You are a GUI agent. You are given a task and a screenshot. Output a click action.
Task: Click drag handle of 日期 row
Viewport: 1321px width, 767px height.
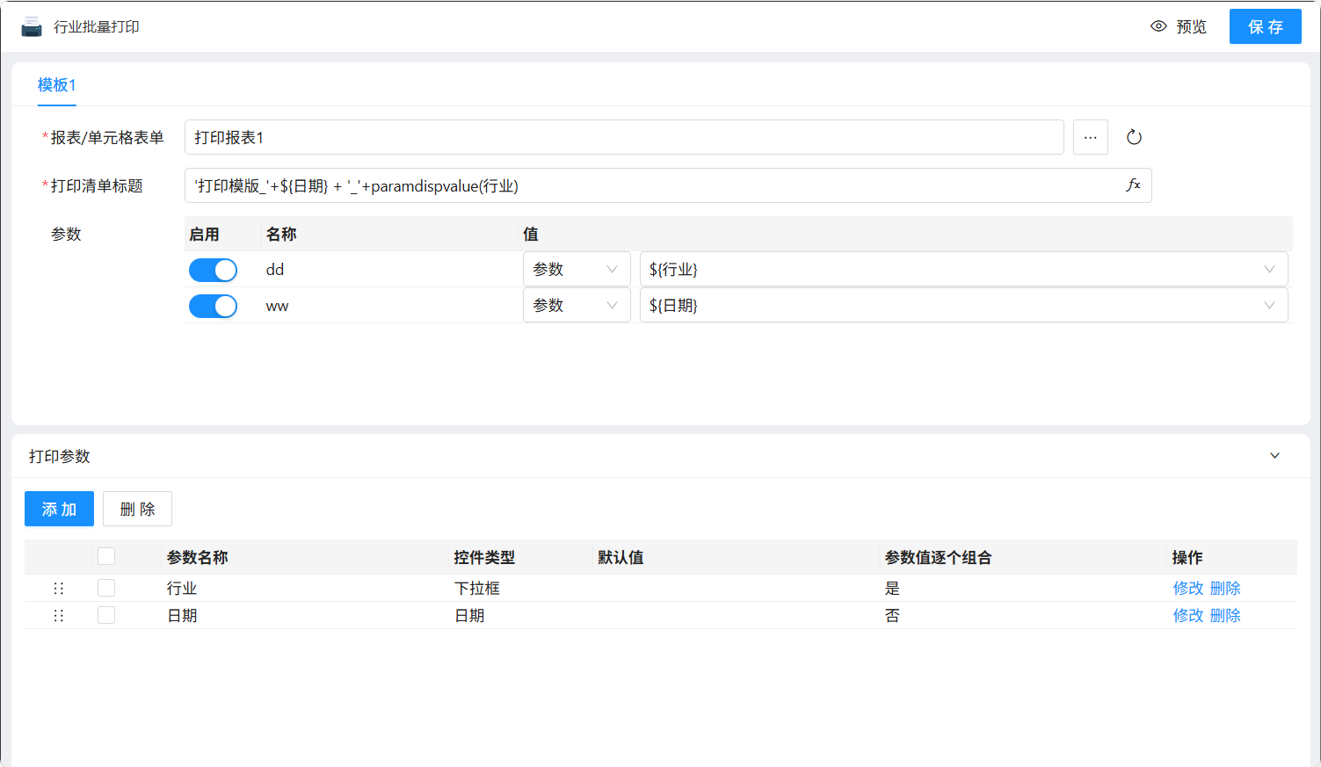59,616
